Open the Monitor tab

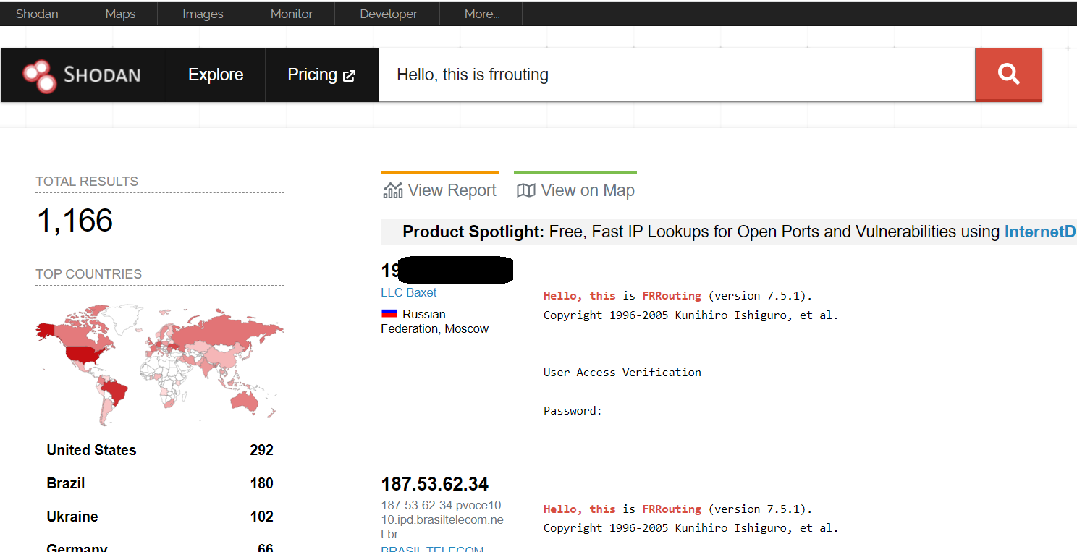(x=292, y=14)
